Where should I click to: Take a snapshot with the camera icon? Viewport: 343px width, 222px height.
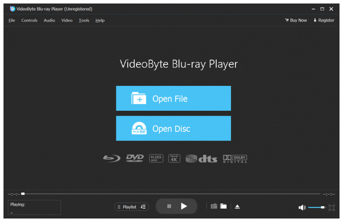214,206
